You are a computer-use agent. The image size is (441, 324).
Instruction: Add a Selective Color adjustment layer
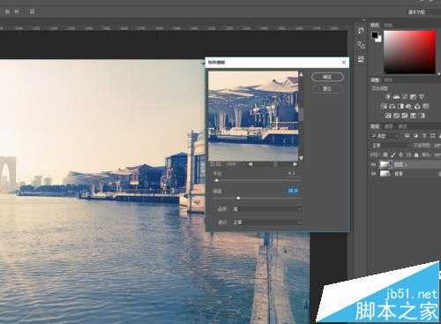[422, 116]
